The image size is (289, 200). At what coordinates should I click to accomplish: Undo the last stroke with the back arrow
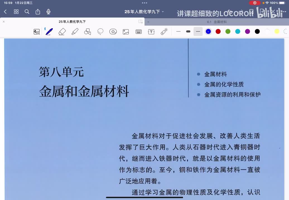pos(229,11)
